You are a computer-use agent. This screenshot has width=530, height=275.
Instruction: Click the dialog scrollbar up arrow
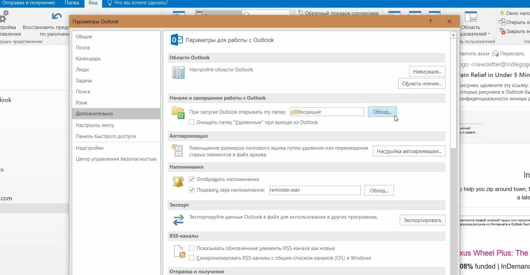[x=453, y=35]
